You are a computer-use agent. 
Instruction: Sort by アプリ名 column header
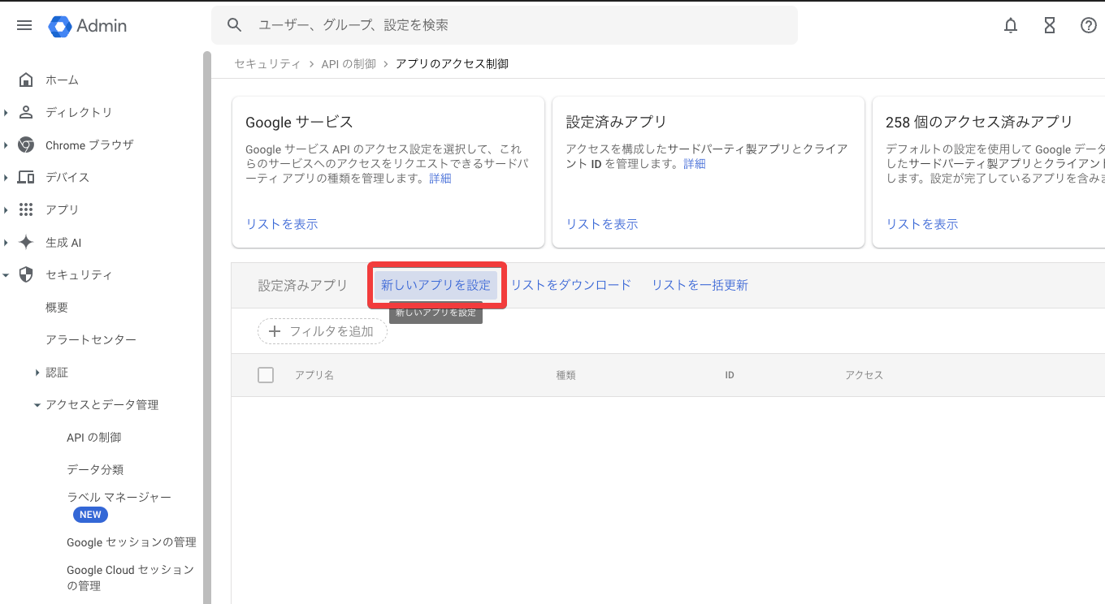point(314,375)
